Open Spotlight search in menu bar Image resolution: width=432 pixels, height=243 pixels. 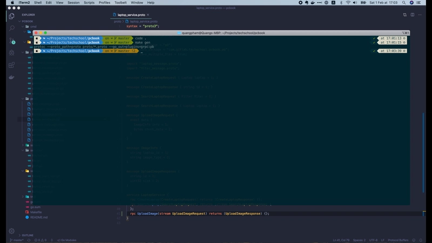404,3
